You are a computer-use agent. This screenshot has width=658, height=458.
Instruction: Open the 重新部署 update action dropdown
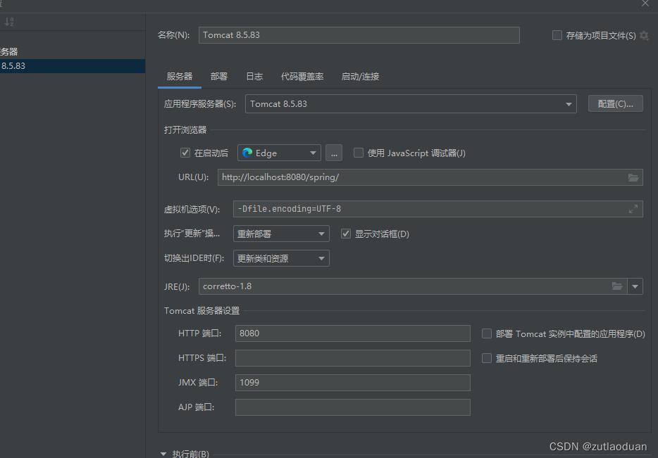pos(323,233)
